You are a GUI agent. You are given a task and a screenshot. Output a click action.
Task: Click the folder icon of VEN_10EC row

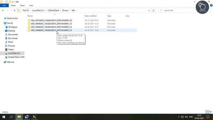(x=29, y=20)
